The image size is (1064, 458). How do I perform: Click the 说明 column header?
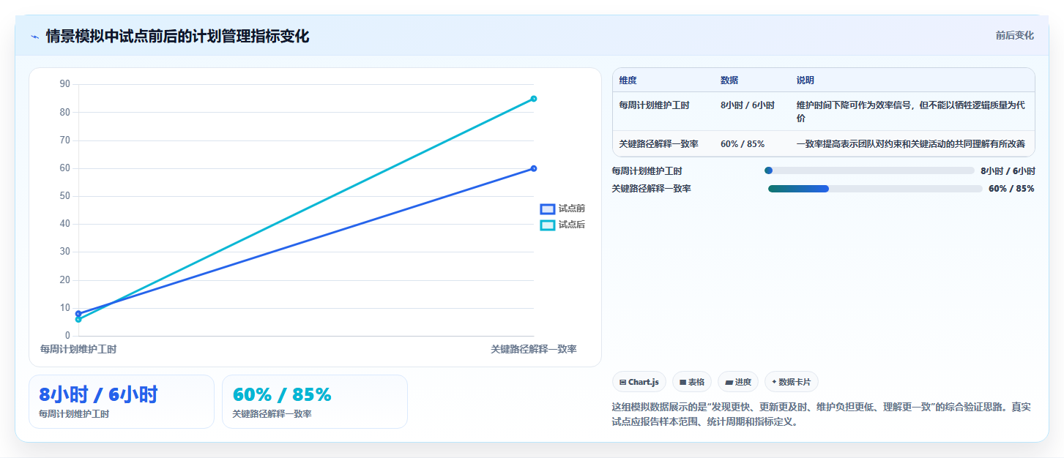(806, 80)
